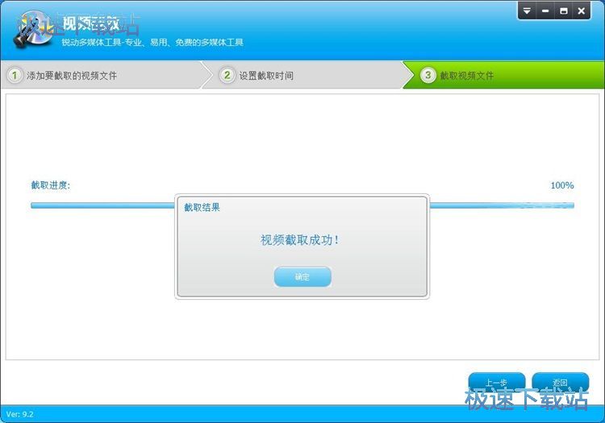Open step 2 设置截取时间 tab
Screen dimensions: 605x423
coord(305,75)
